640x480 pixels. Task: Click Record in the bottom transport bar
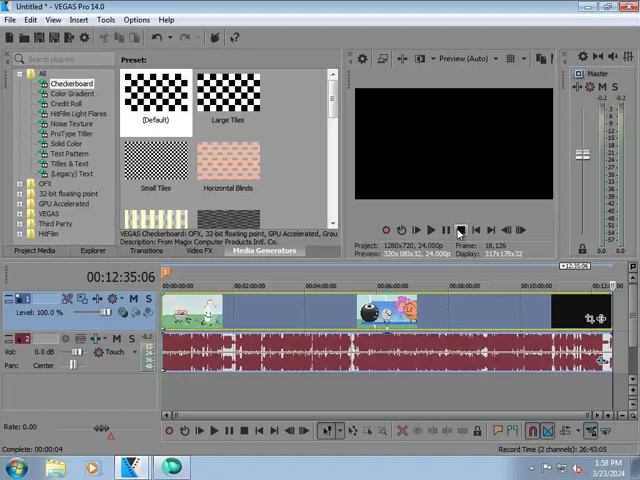(169, 431)
